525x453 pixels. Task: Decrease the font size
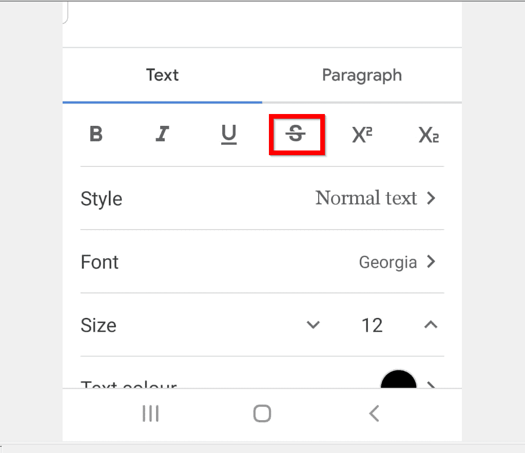click(314, 325)
